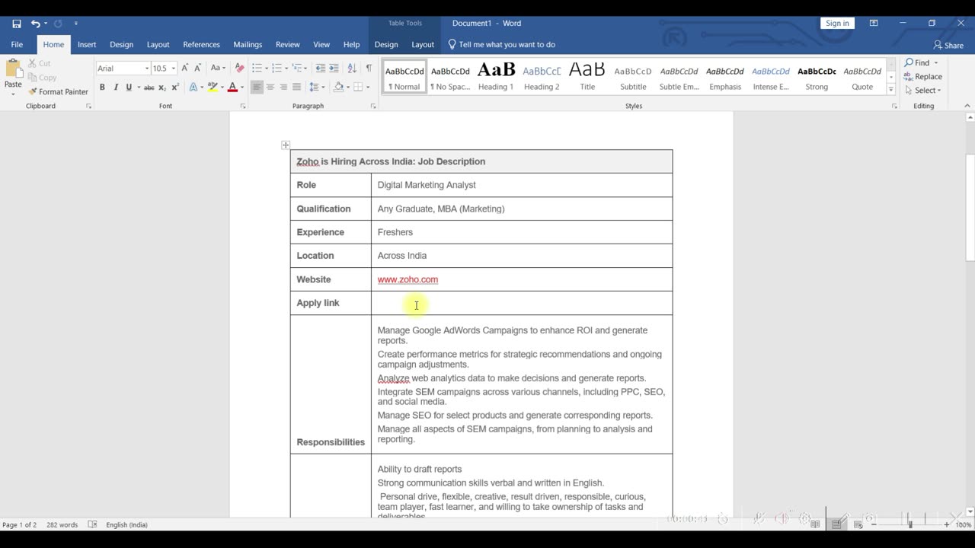Click English (India) language indicator
Screen dimensions: 975x548
[126, 524]
